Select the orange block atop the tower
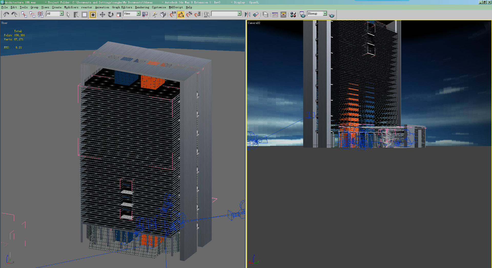The height and width of the screenshot is (268, 492). point(152,82)
